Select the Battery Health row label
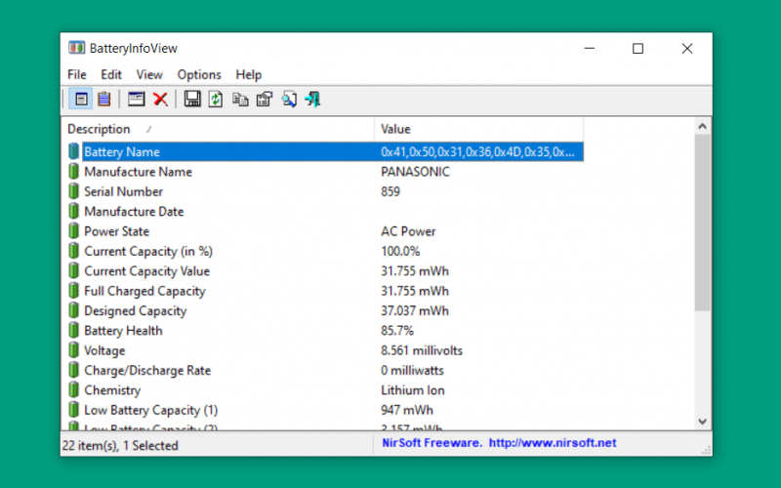Screen dimensions: 781x488 pos(124,330)
